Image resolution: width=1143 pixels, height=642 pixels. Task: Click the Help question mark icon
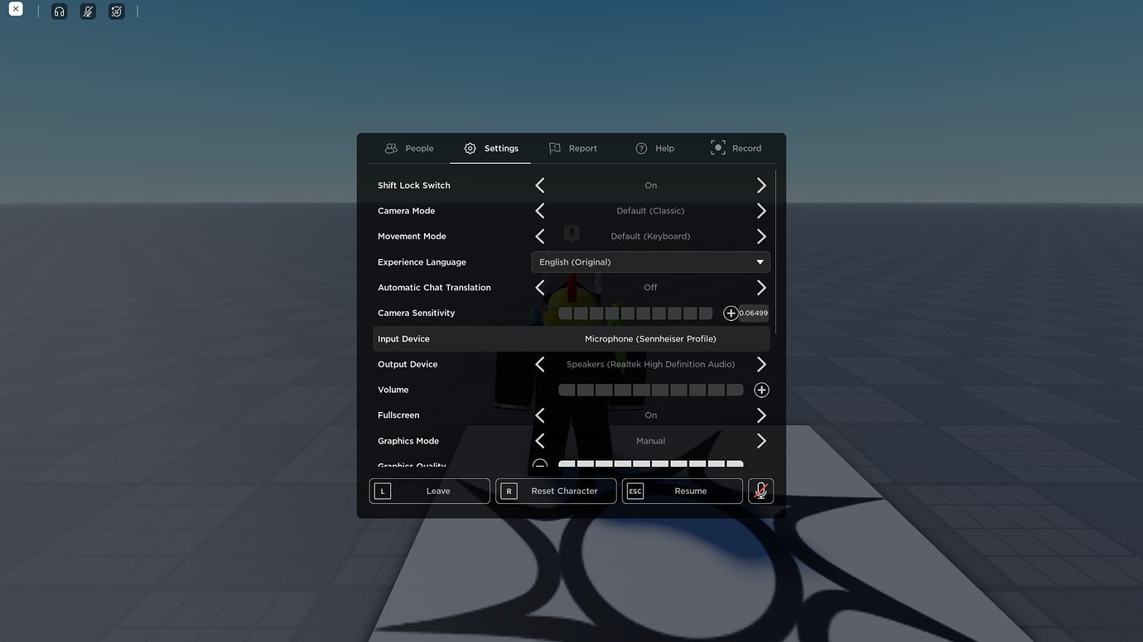641,147
